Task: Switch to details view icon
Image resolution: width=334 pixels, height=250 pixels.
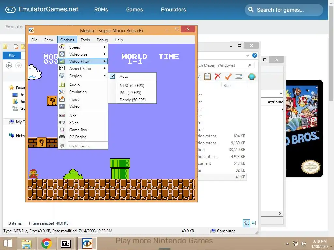Action: pos(246,223)
